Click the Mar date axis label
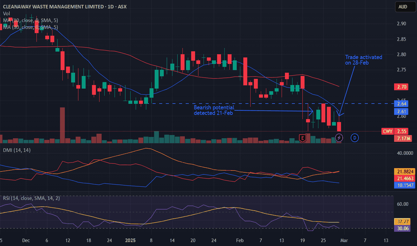 344,241
